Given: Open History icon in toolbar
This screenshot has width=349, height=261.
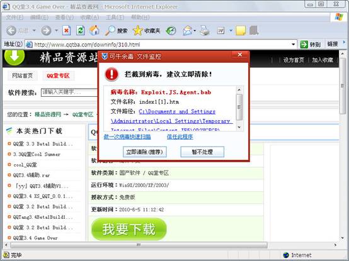Looking at the screenshot, I should 171,31.
